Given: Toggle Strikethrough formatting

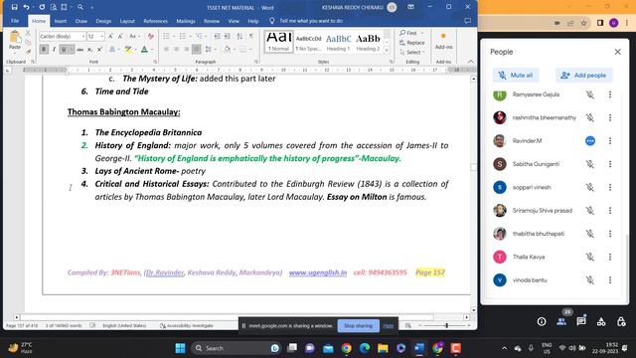Looking at the screenshot, I should [79, 50].
